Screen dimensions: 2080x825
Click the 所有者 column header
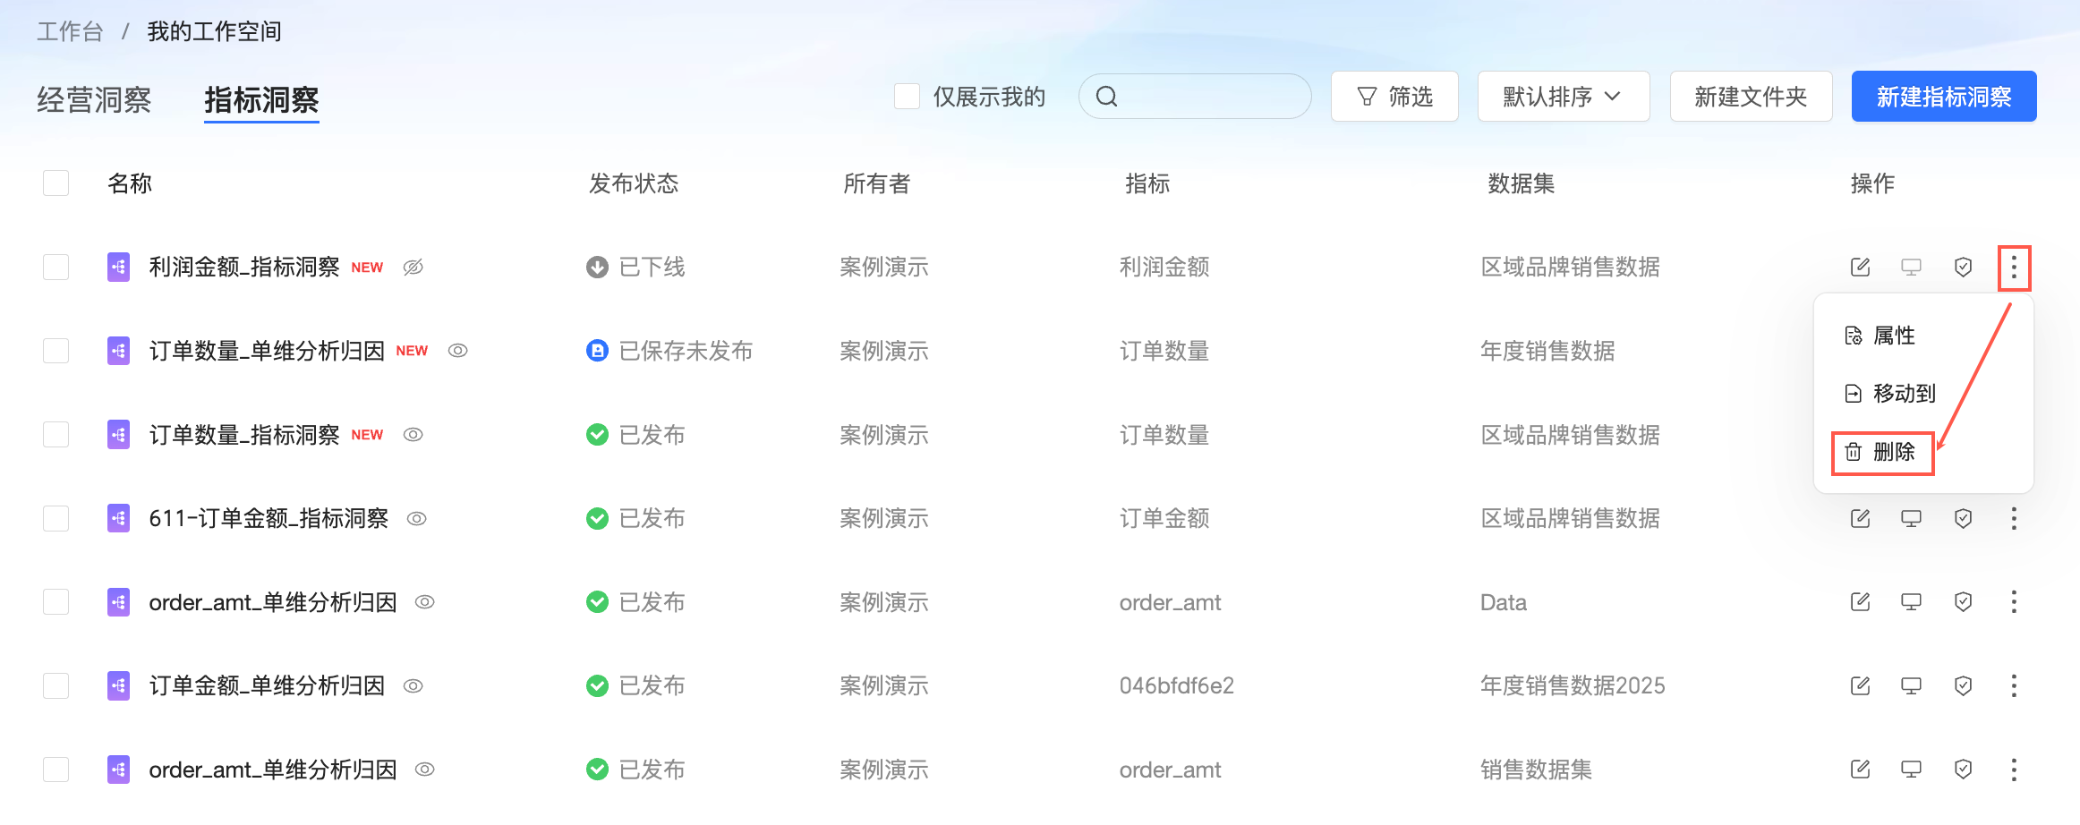point(876,183)
